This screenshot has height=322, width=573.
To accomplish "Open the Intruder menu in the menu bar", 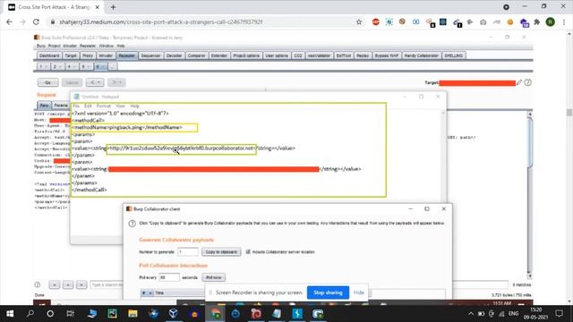I will click(70, 46).
